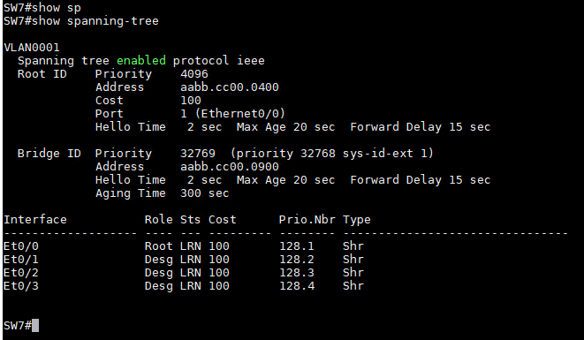Click the Bridge ID priority value 32769

coord(198,154)
